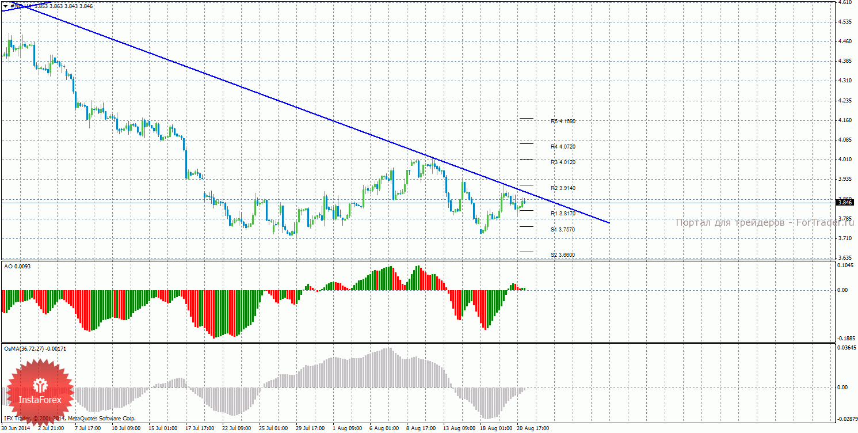Select the S2 3.6600 pivot label
Screen dimensions: 858x433
coord(563,255)
